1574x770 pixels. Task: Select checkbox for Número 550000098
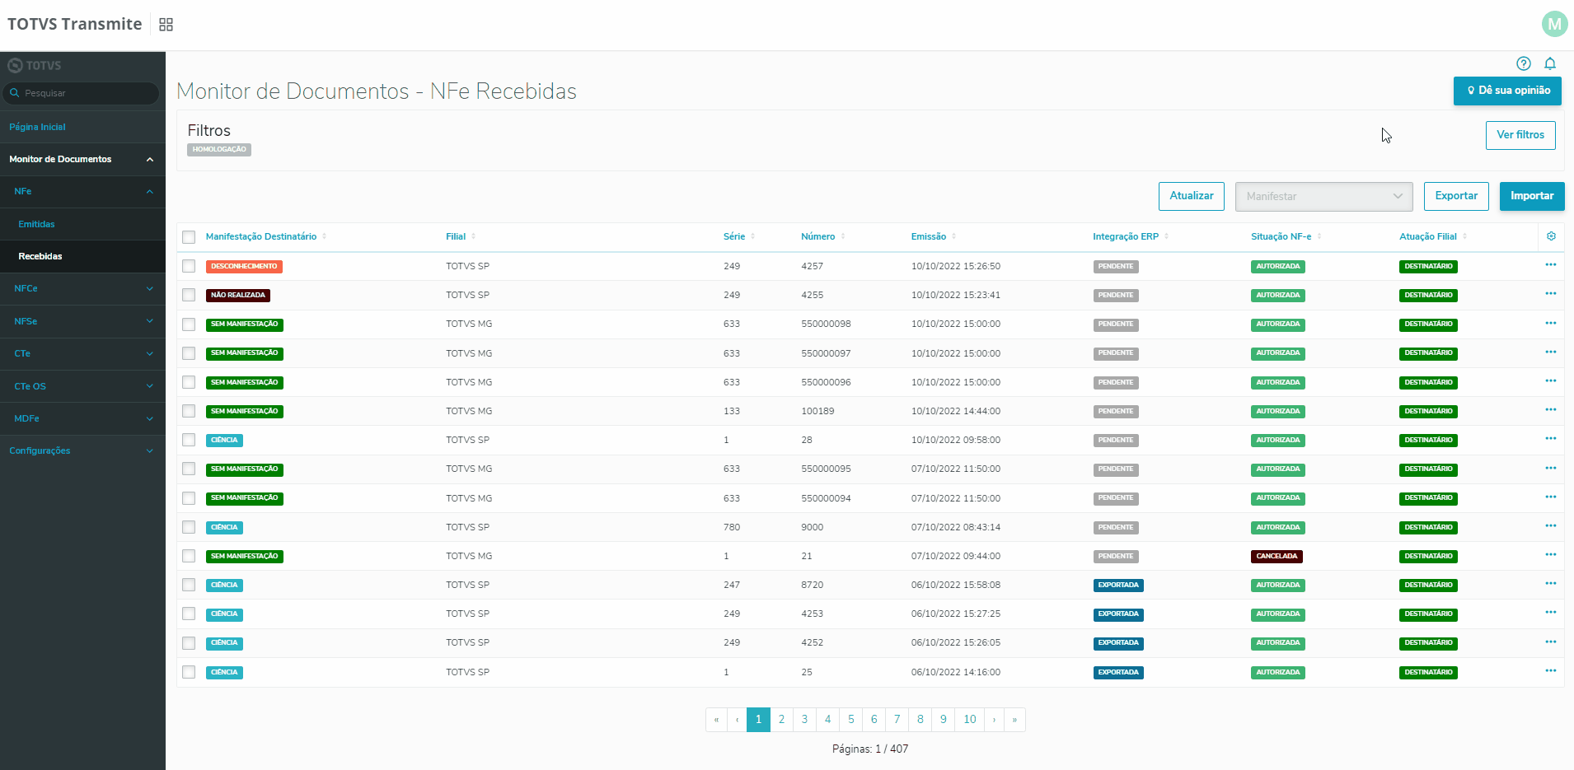click(189, 324)
